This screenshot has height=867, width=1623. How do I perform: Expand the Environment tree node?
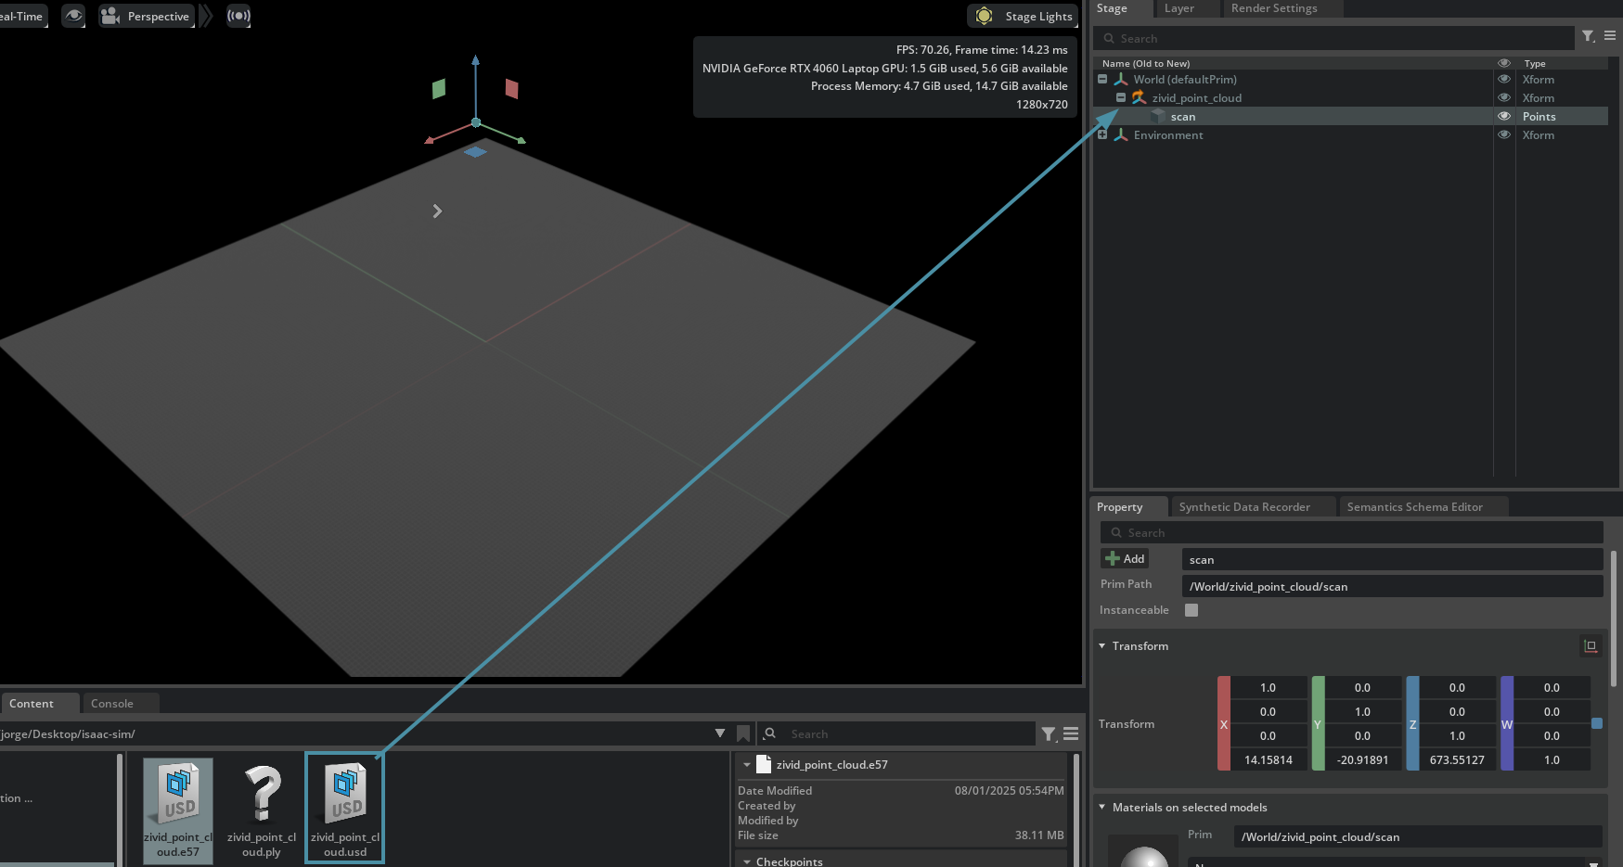[1102, 134]
